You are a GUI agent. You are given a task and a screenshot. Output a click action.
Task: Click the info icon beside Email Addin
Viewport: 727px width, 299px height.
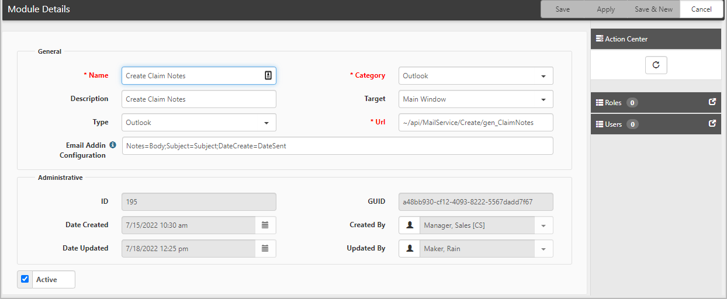pos(113,145)
